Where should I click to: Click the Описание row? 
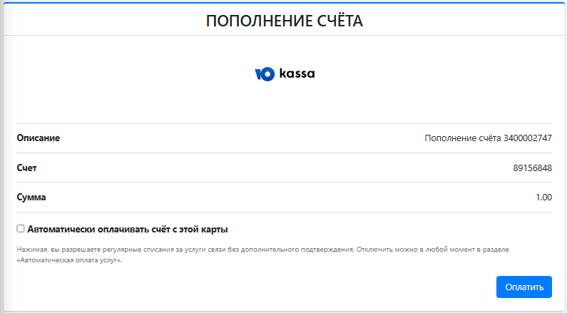(285, 138)
